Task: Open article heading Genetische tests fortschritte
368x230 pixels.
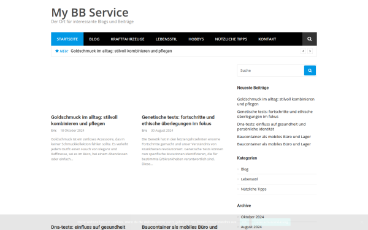Action: [x=178, y=120]
